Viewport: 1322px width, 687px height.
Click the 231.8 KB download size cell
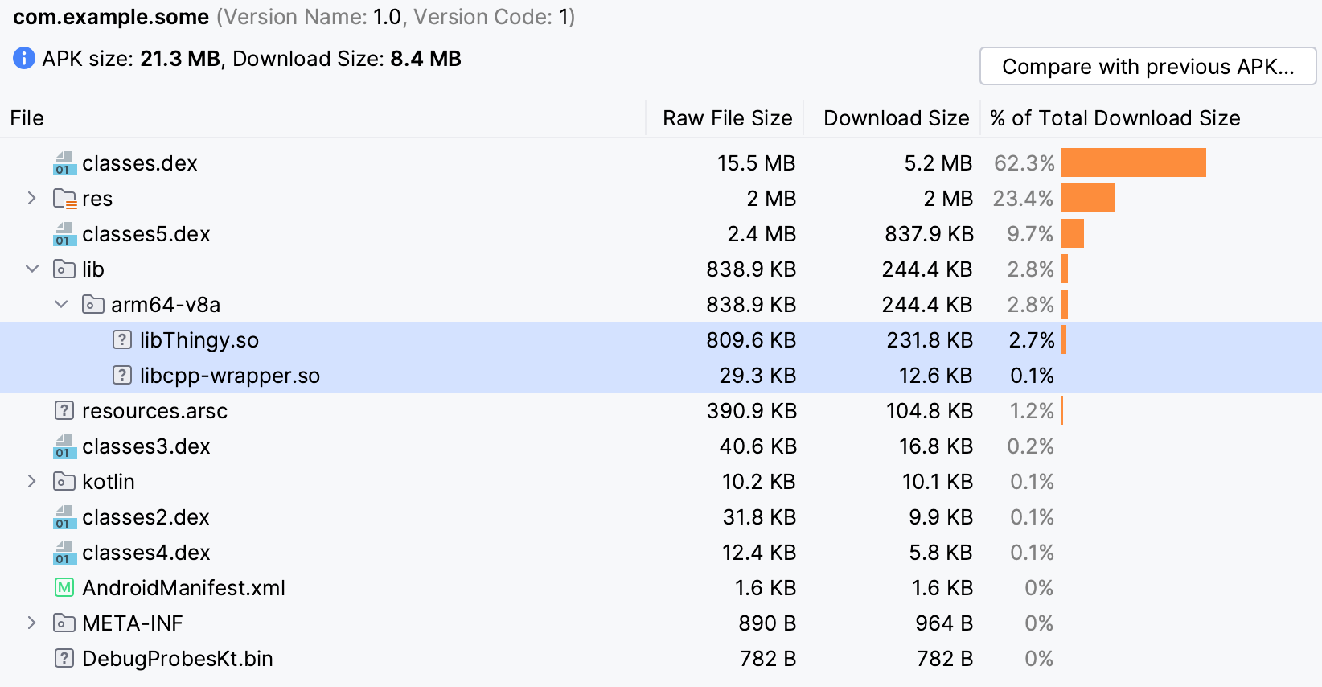coord(930,340)
